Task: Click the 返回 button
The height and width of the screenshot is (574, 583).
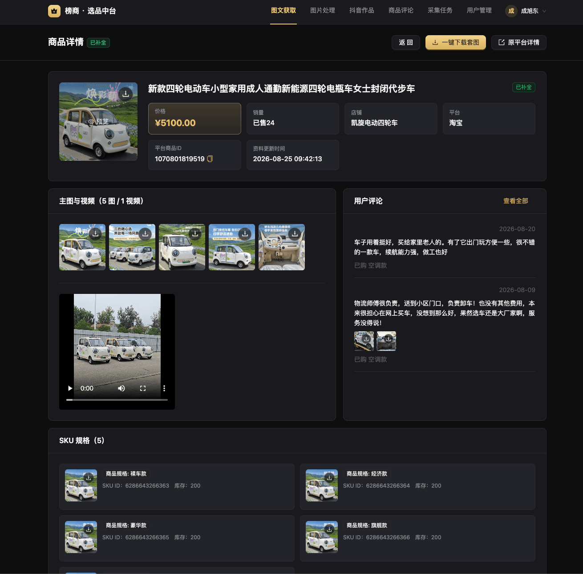Action: 406,42
